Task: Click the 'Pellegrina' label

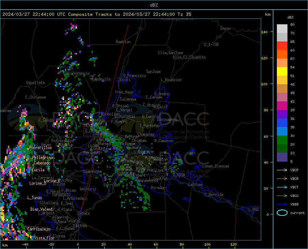Action: [43, 158]
